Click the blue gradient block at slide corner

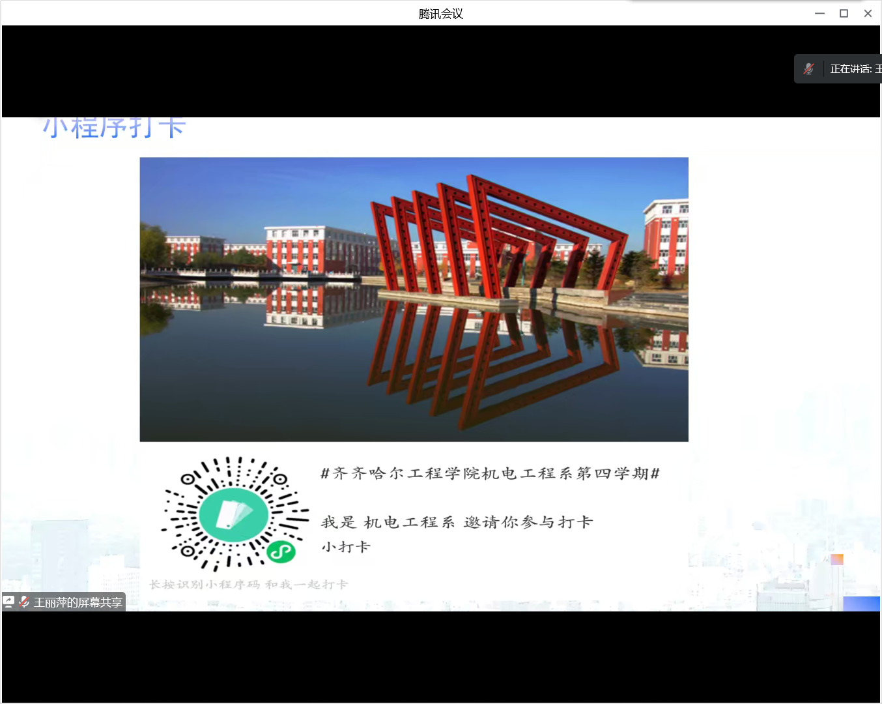[x=861, y=604]
